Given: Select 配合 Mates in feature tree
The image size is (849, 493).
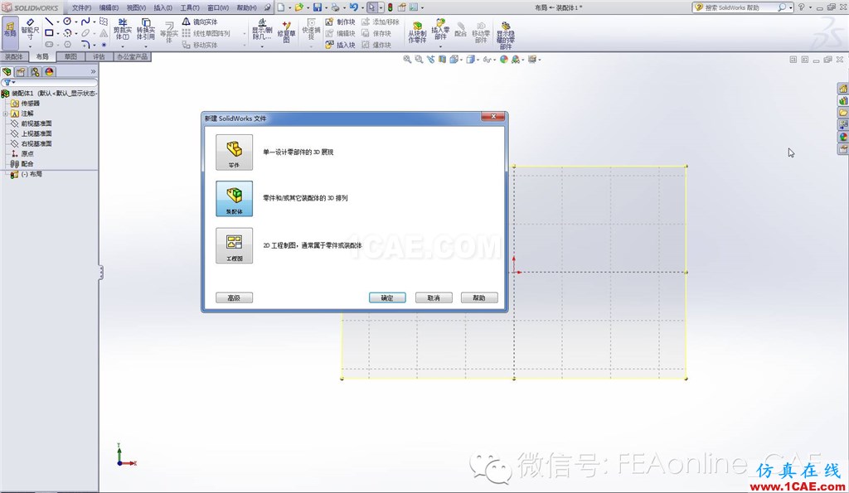Looking at the screenshot, I should [x=27, y=164].
